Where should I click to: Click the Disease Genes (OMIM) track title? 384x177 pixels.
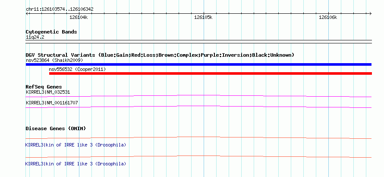point(56,128)
